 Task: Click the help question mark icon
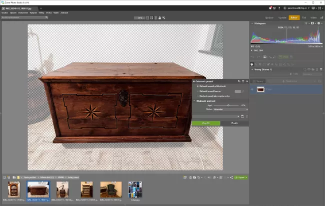[x=279, y=8]
